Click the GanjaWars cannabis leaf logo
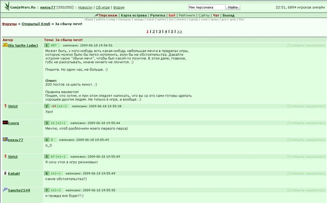 7,6
